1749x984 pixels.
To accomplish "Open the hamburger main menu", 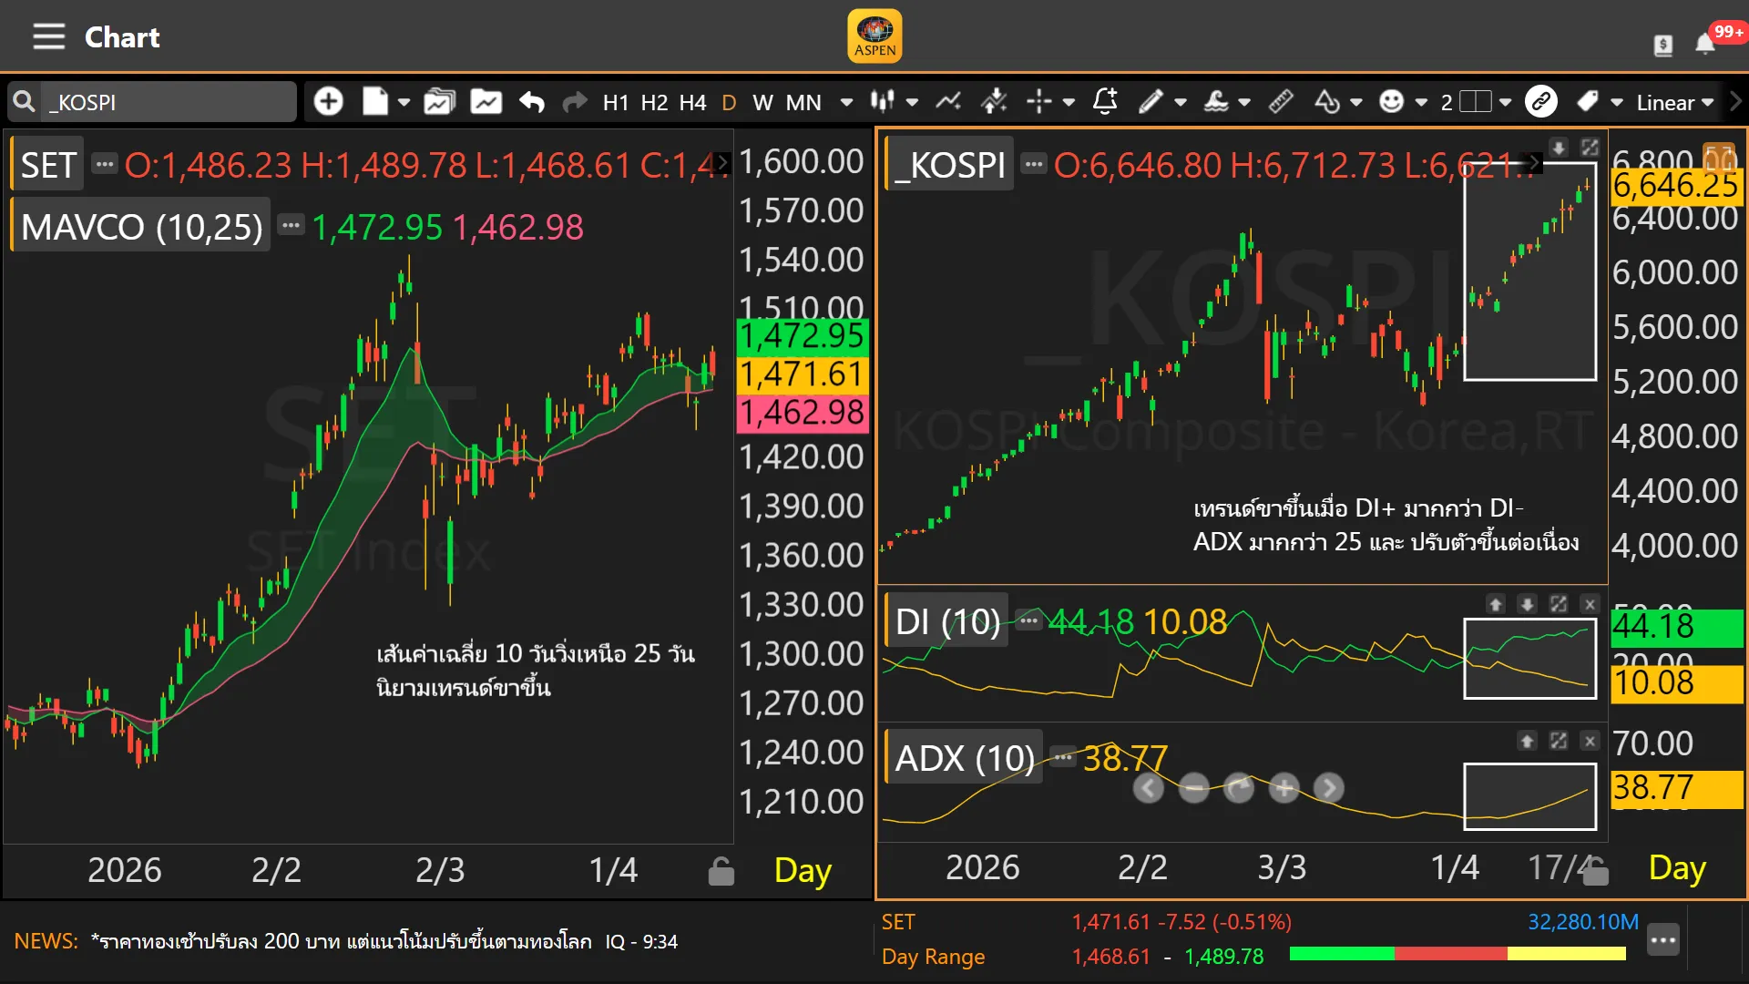I will coord(48,37).
